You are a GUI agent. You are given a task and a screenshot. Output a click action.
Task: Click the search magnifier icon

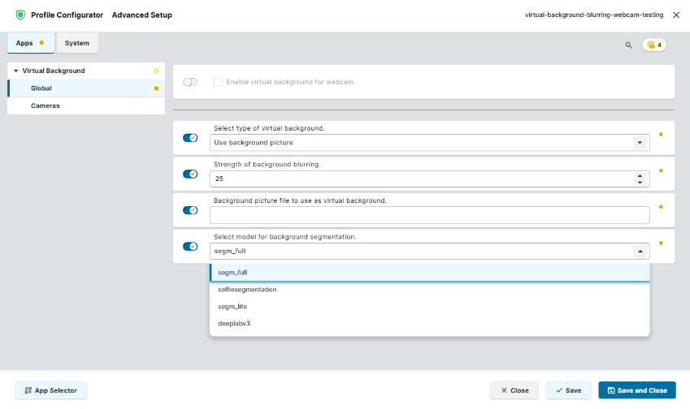click(x=628, y=45)
